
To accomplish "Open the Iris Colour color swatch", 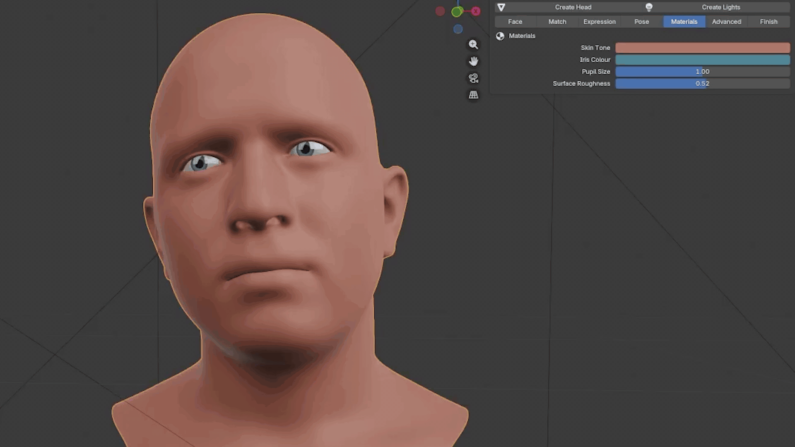I will pos(703,60).
